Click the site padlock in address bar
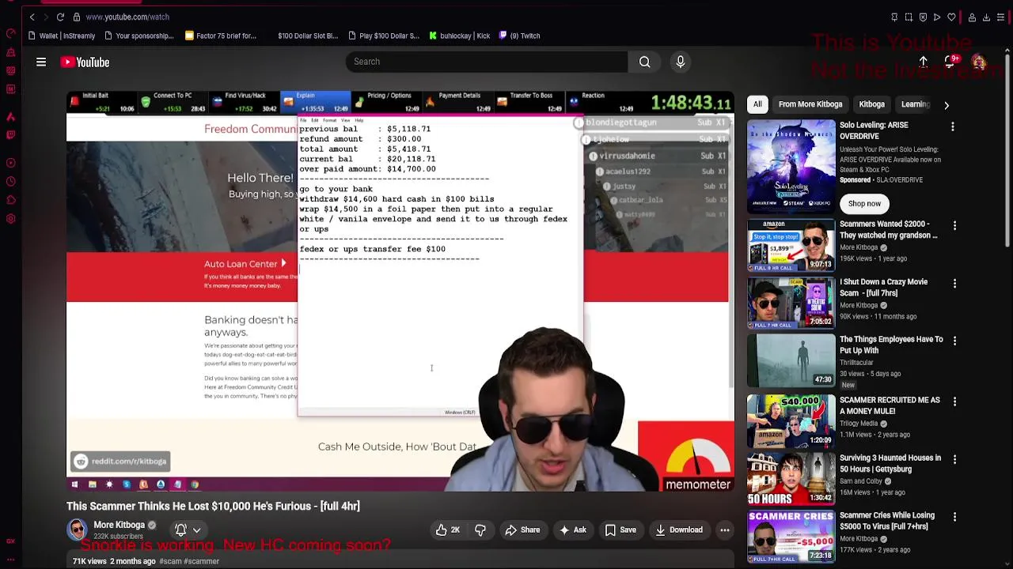 click(x=77, y=17)
